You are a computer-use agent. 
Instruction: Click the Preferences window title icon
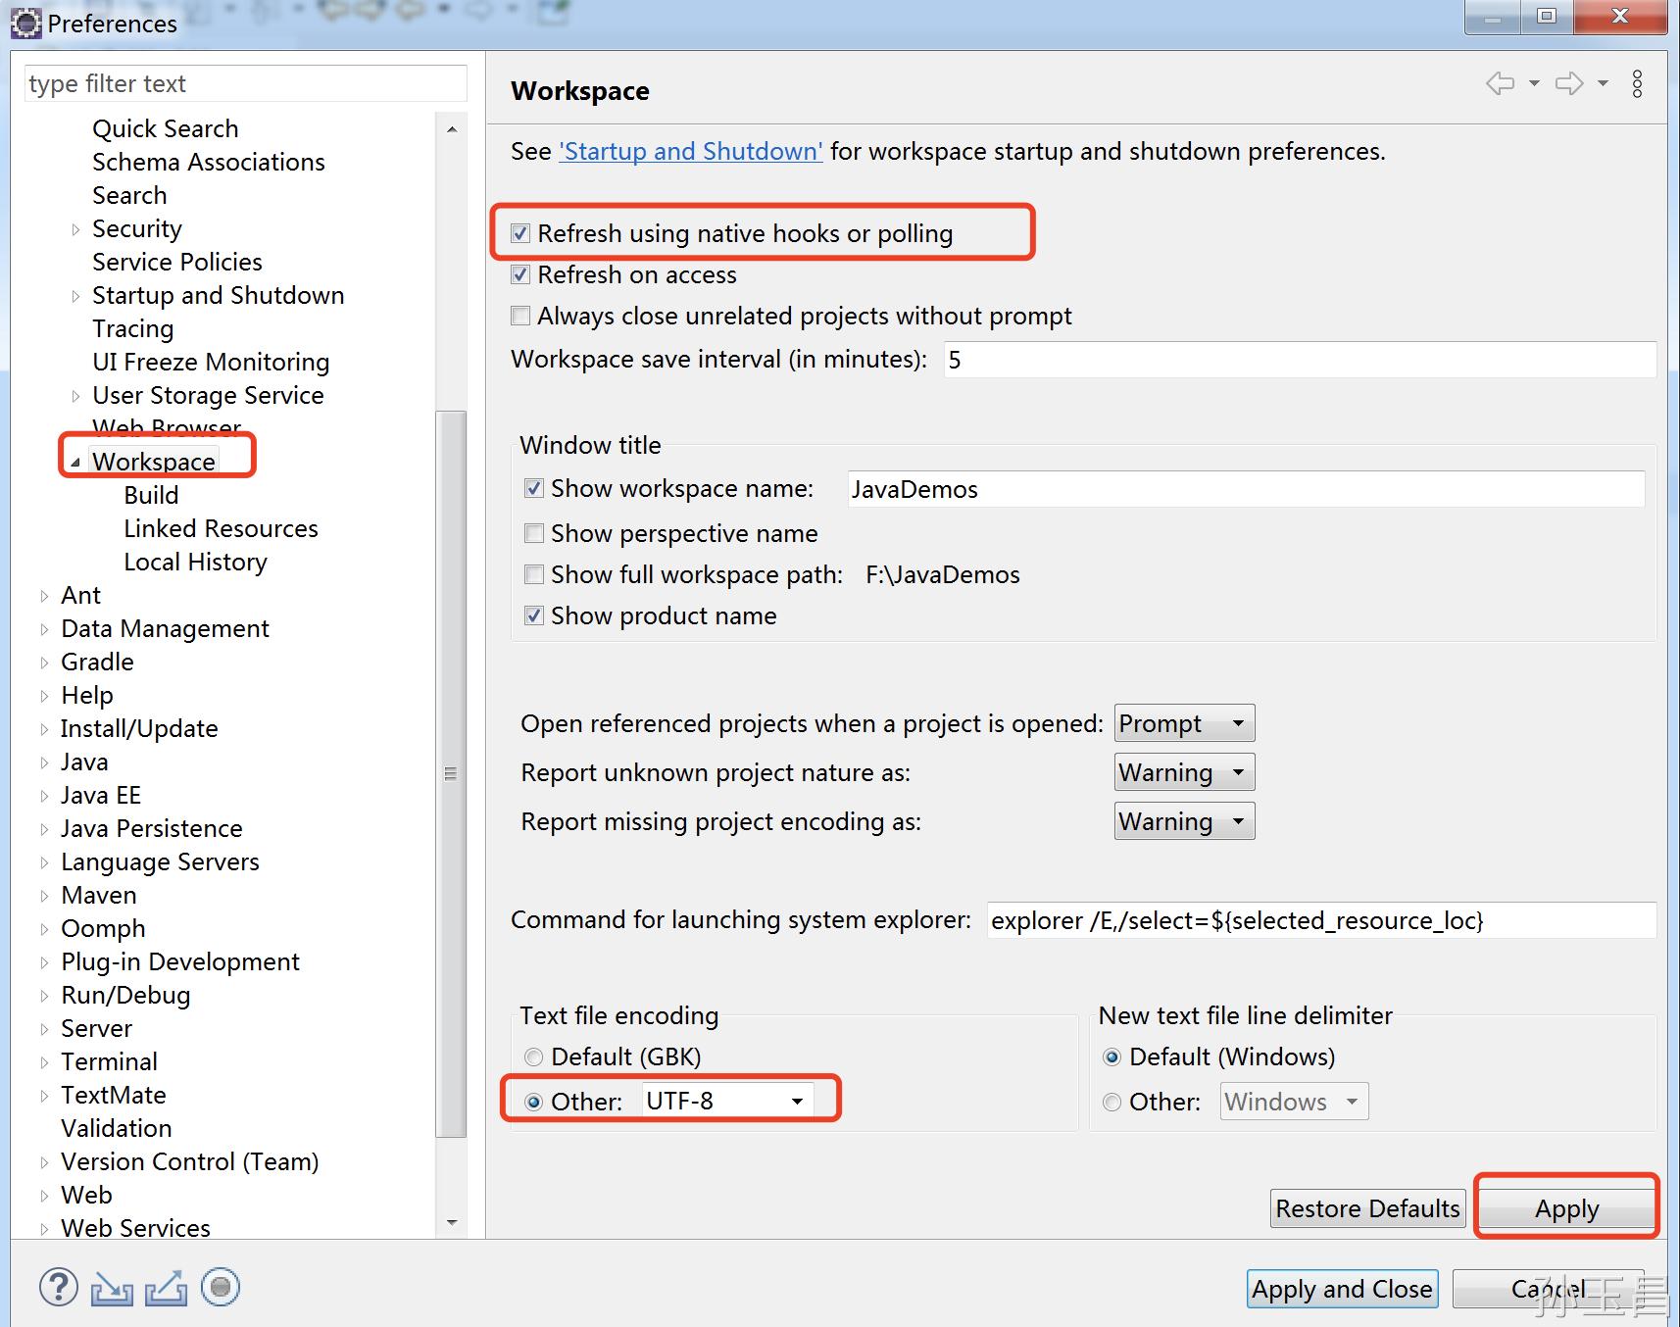click(x=25, y=24)
